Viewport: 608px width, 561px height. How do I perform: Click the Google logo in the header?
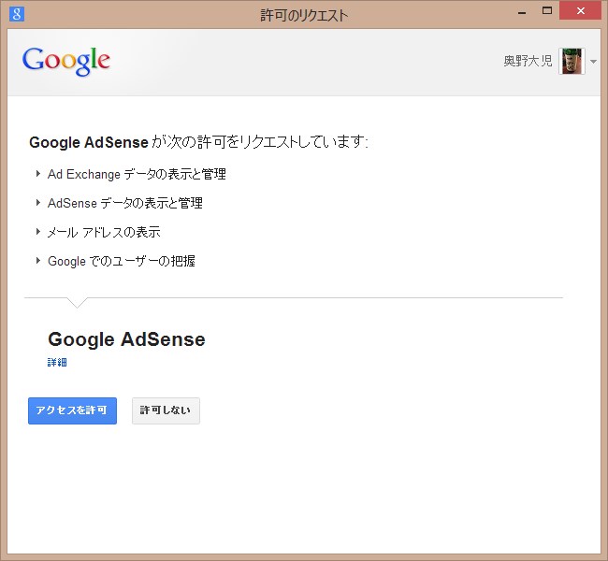[x=66, y=62]
